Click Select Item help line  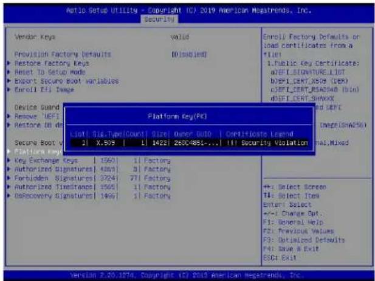[291, 196]
